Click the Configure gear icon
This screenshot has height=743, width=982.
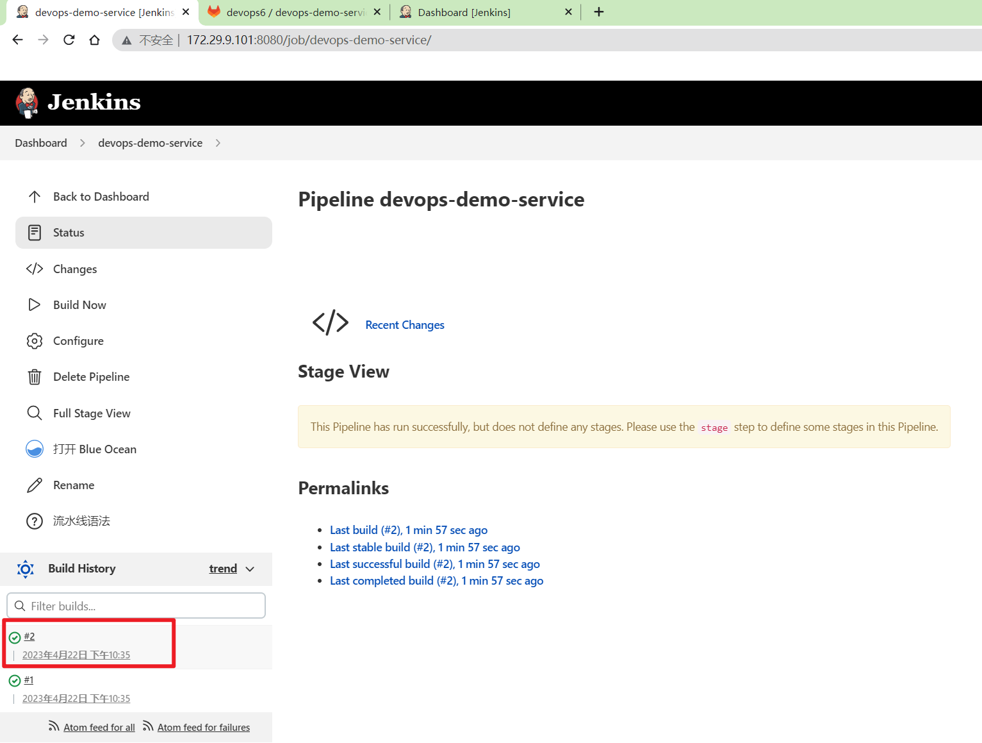click(x=35, y=341)
